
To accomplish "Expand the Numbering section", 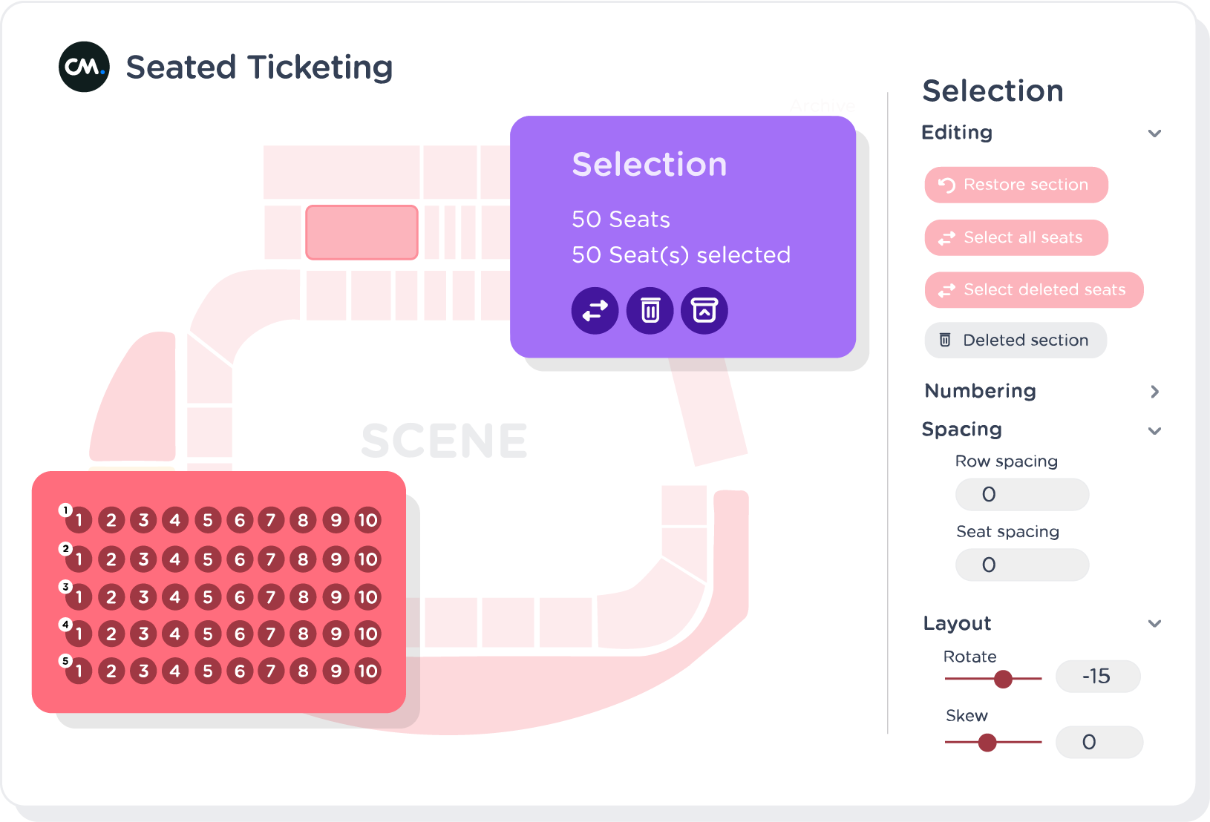I will pos(1154,392).
